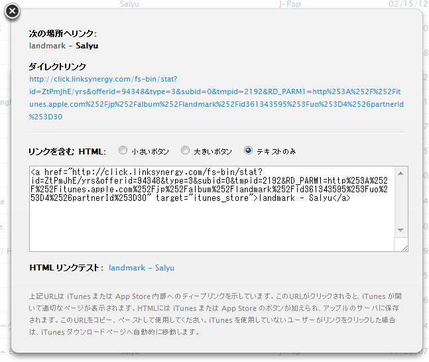Click the J-Pop cell in background table
Viewport: 429px width, 362px height.
click(290, 4)
